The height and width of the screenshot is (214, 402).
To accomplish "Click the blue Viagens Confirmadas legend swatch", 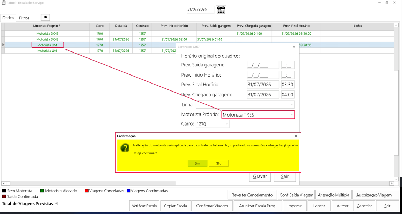I will point(128,191).
